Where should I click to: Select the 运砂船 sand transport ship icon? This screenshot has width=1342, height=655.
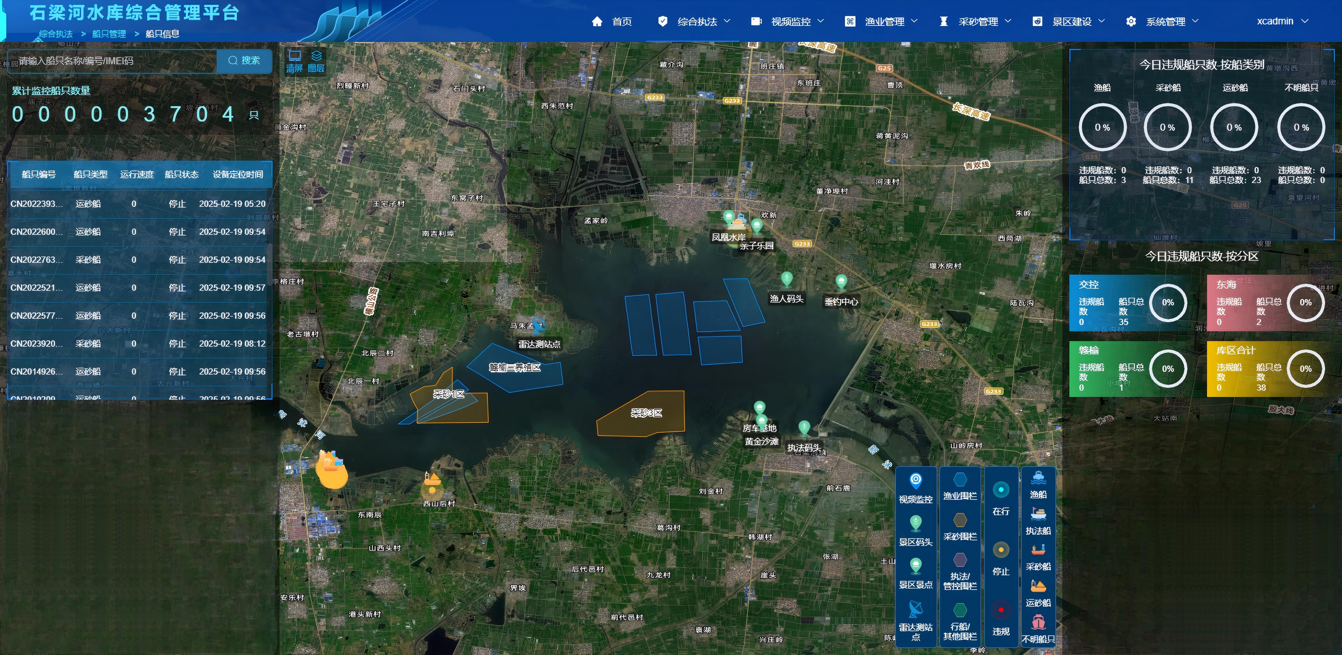1038,586
